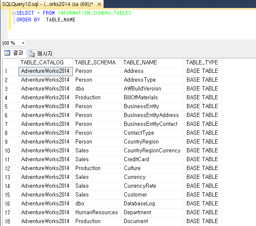The image size is (256, 226).
Task: Click the AdventureWorks2014 cell in row 1
Action: pos(45,71)
